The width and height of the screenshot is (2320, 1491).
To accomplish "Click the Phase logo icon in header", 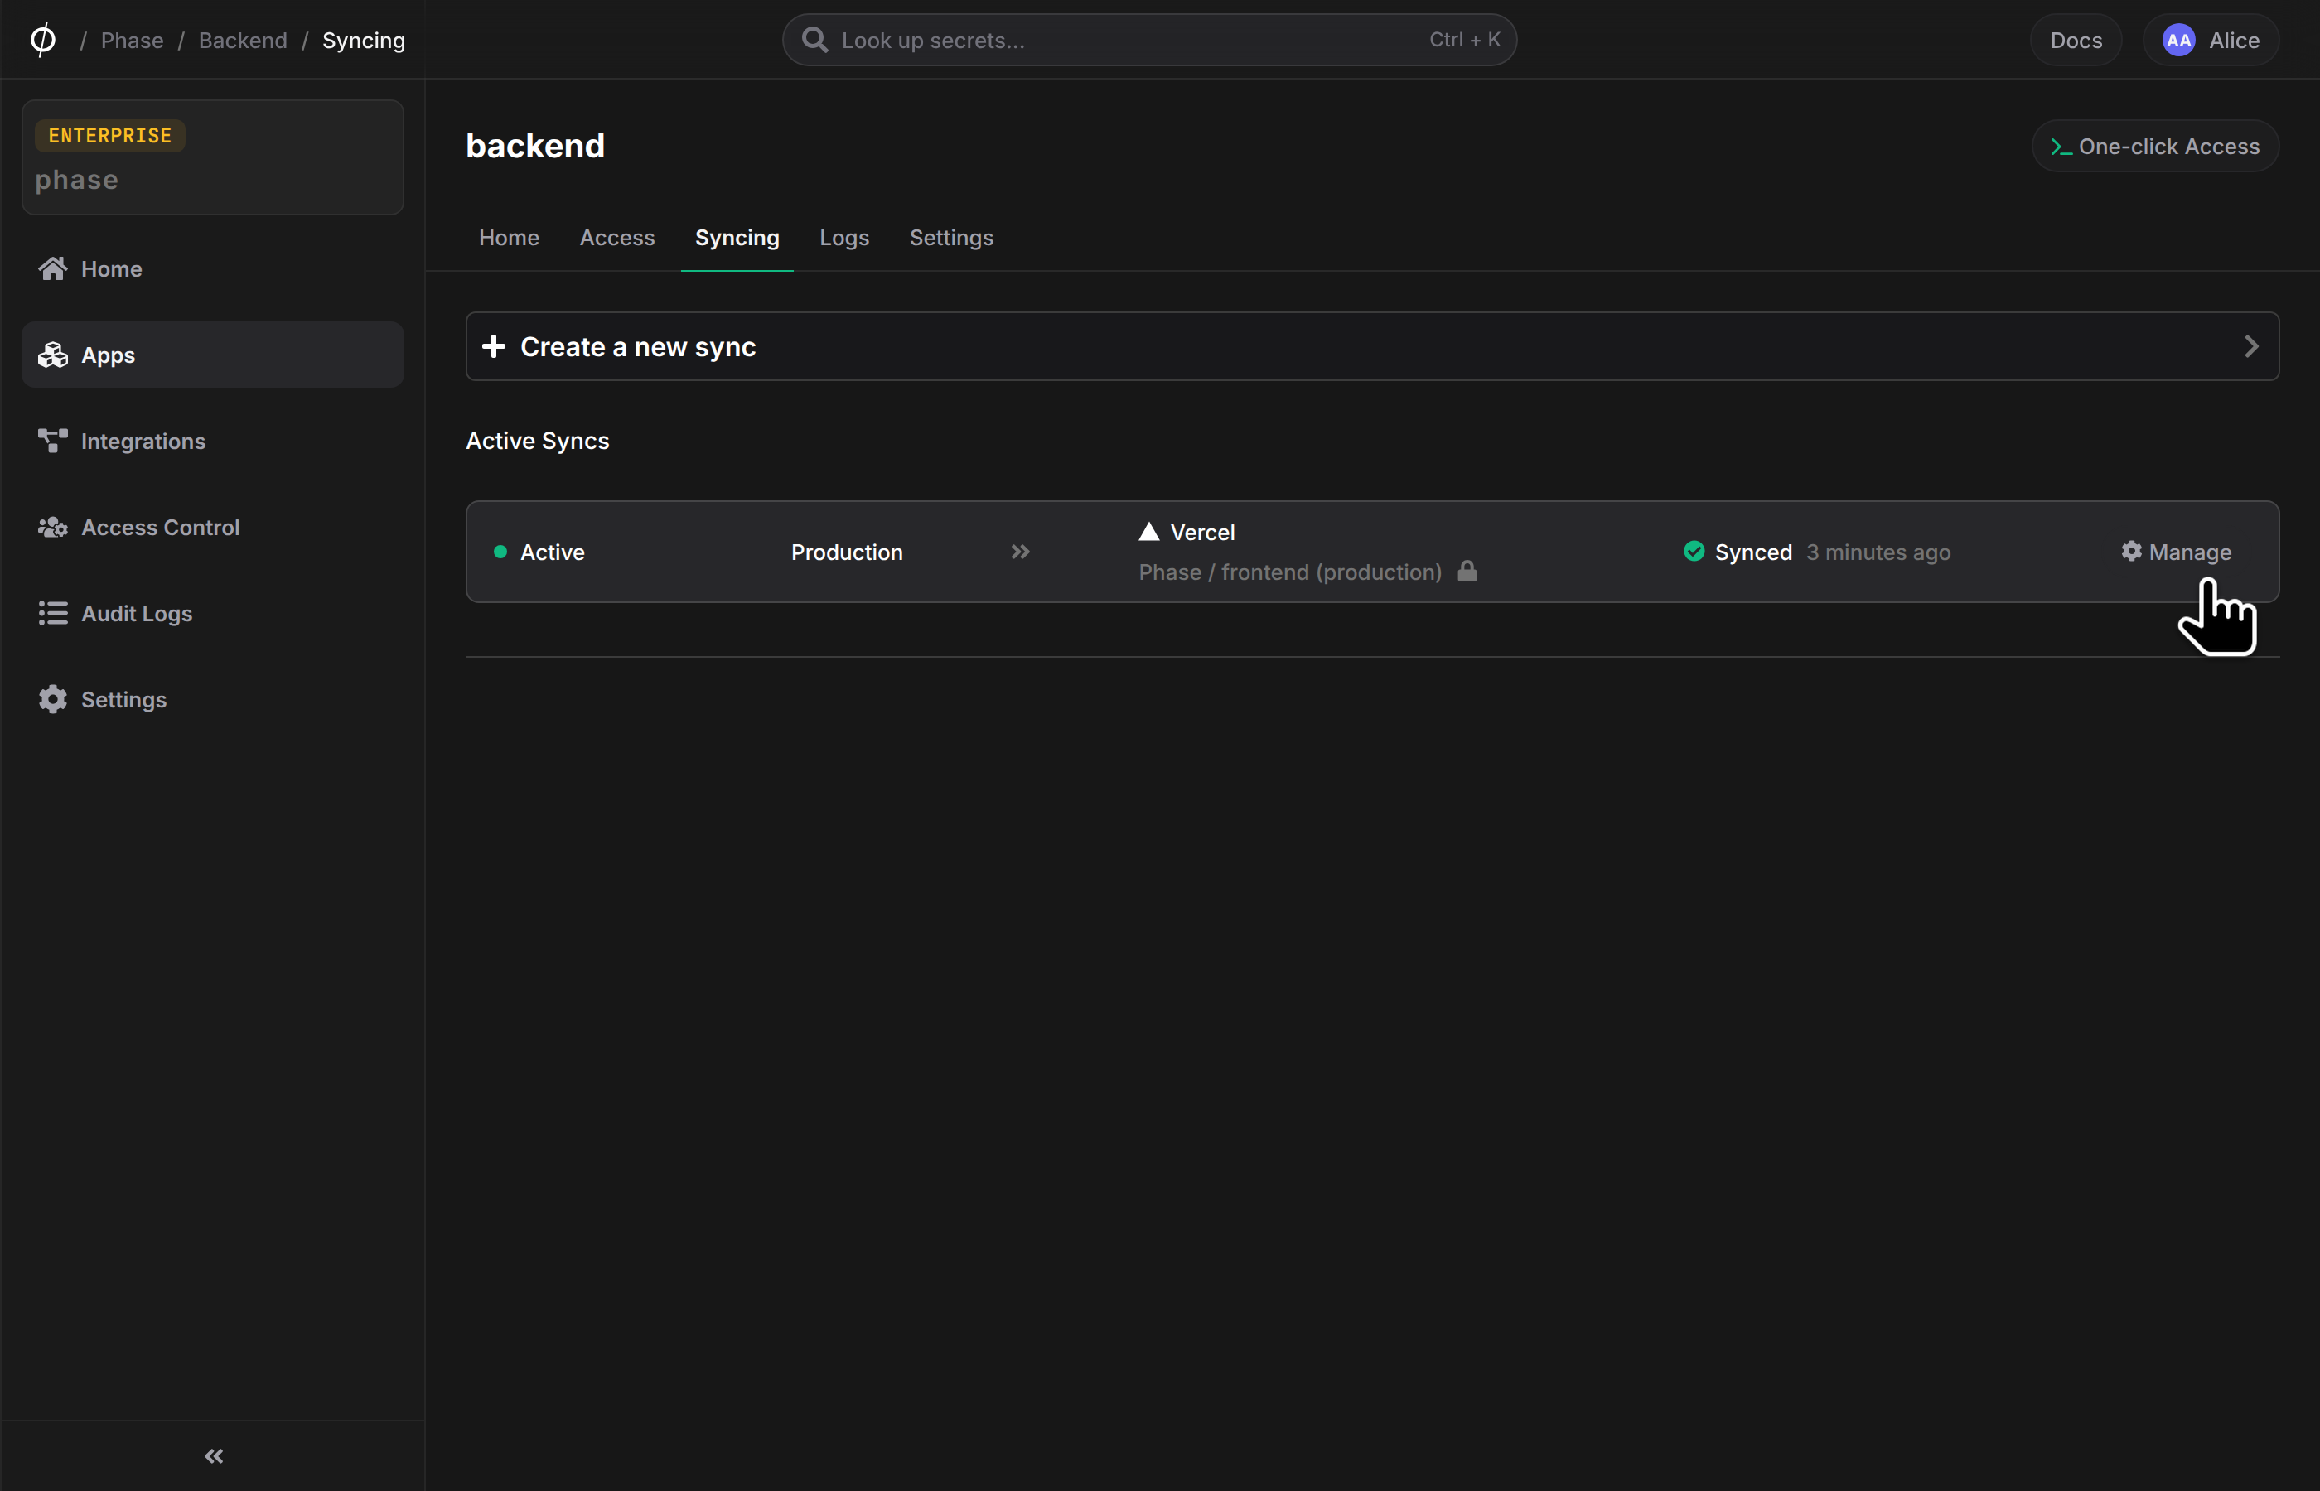I will 42,40.
